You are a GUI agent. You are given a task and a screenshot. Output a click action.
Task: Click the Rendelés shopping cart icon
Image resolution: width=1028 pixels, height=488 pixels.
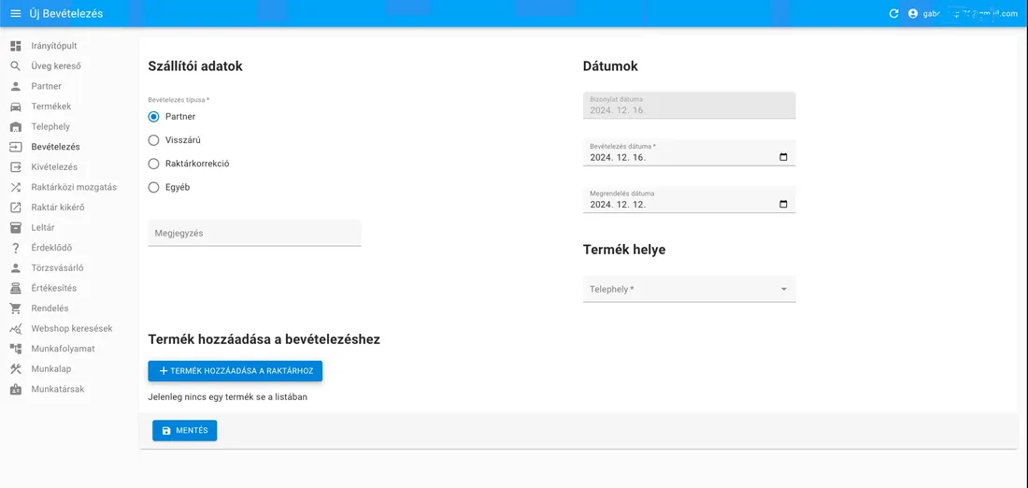tap(16, 309)
